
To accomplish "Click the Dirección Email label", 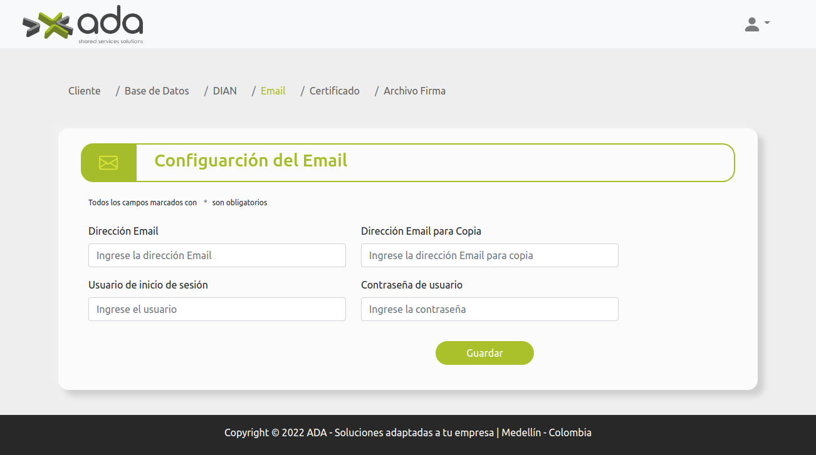I will [x=123, y=231].
